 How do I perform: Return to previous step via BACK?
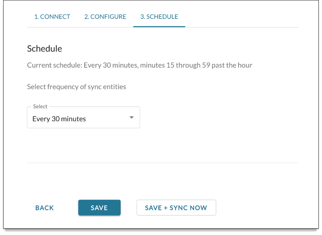(44, 208)
